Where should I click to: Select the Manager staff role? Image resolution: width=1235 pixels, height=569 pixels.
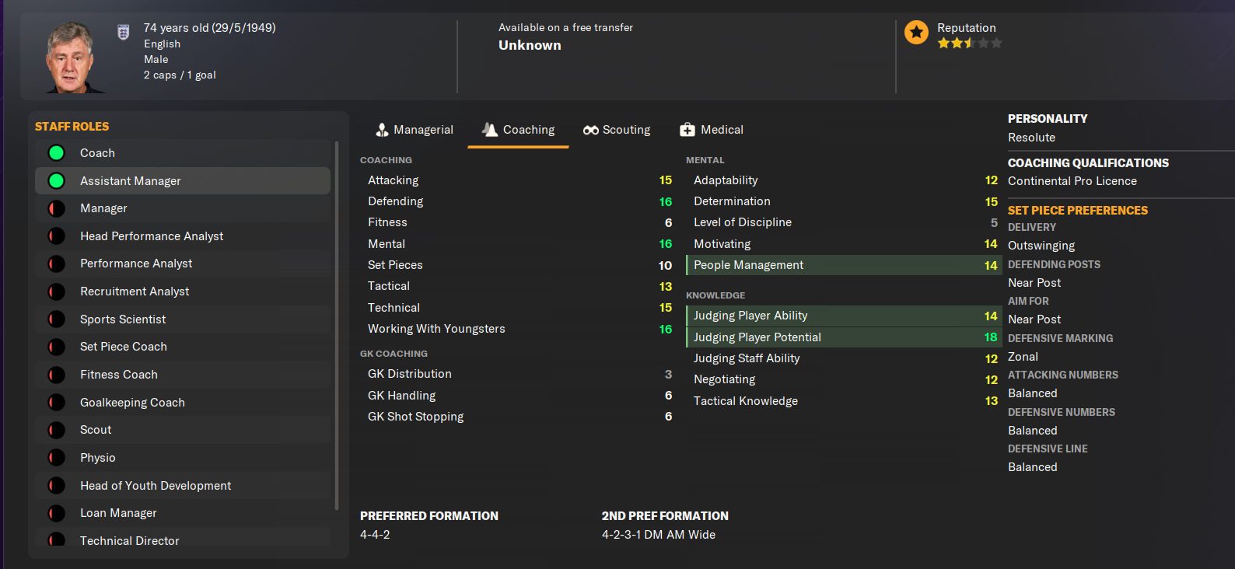103,208
